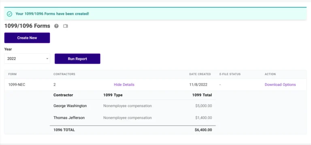Click the success checkmark icon in banner
This screenshot has height=145, width=311.
pos(10,14)
